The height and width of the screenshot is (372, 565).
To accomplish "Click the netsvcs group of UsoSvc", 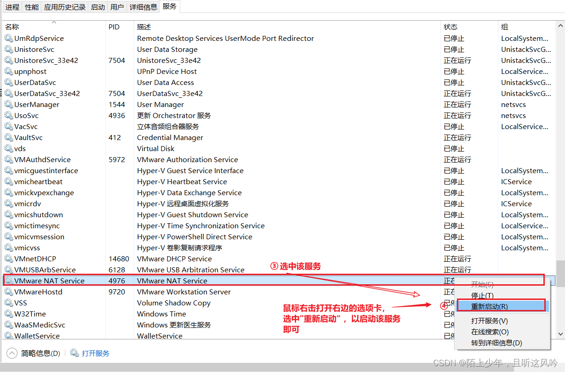I will coord(514,116).
